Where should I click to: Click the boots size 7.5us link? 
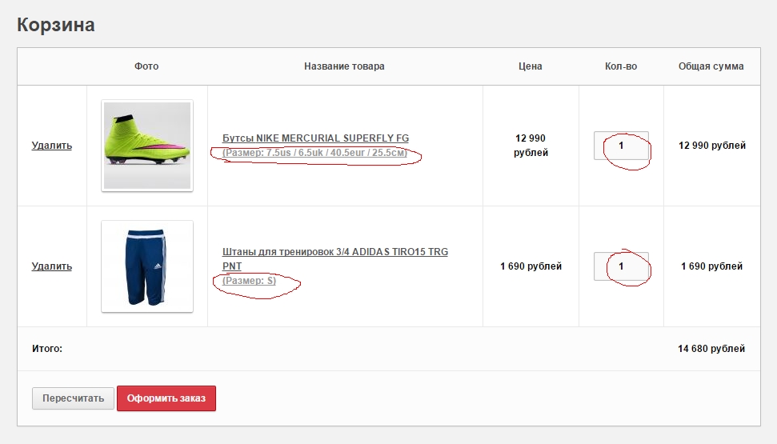314,153
